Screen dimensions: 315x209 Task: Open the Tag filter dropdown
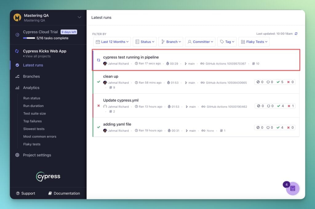pyautogui.click(x=227, y=42)
